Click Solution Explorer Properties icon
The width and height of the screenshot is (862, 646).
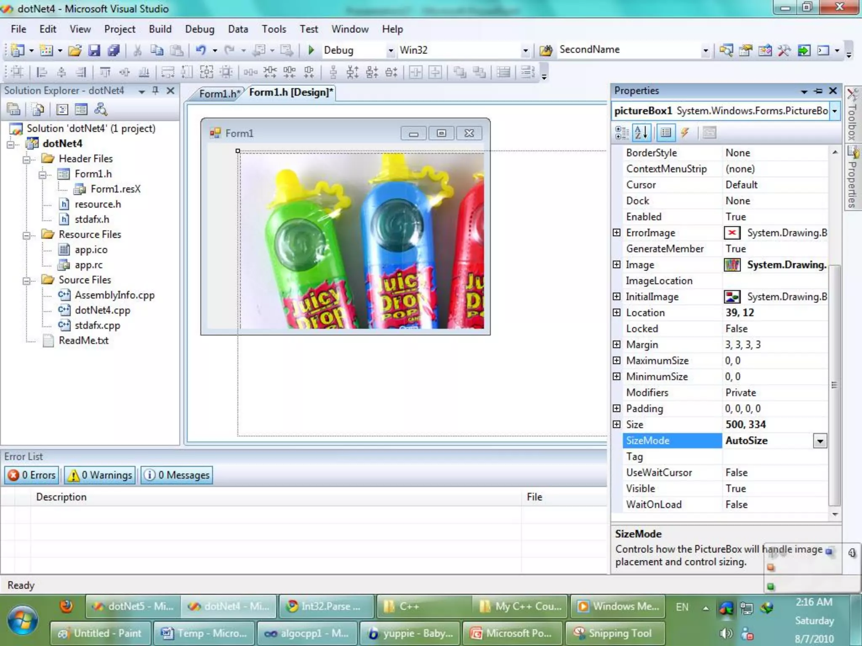tap(13, 109)
